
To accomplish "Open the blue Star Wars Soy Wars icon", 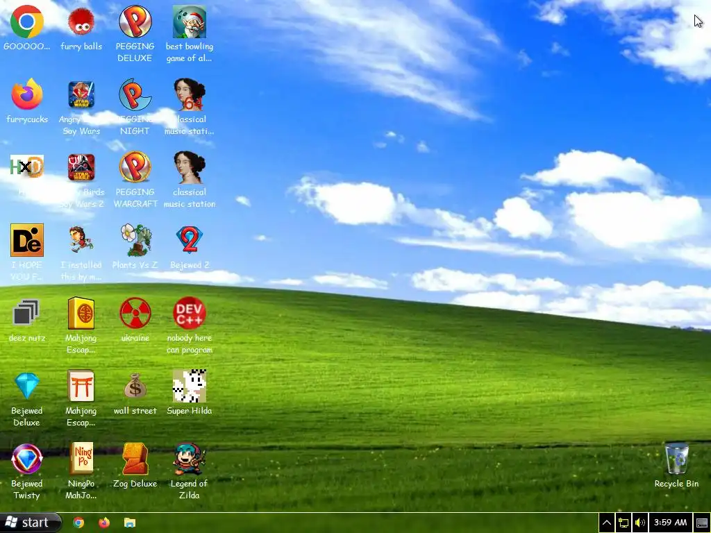I will coord(81,94).
